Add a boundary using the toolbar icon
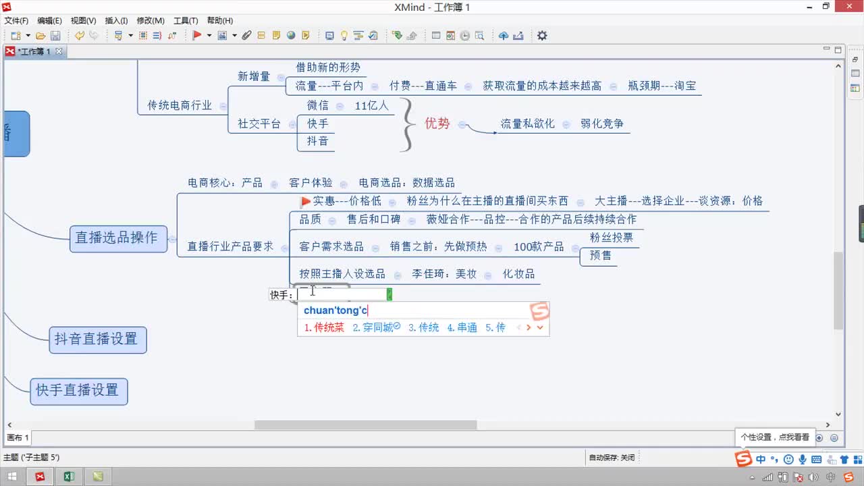 pyautogui.click(x=143, y=35)
